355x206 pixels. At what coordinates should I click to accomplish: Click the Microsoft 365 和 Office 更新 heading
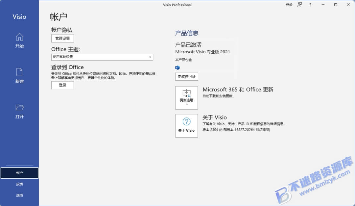[x=238, y=90]
